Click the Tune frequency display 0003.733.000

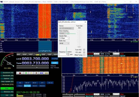(35, 63)
